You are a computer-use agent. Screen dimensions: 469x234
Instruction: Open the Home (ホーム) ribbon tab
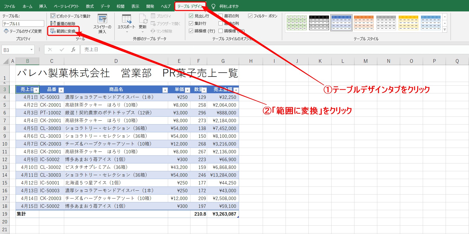coord(27,6)
